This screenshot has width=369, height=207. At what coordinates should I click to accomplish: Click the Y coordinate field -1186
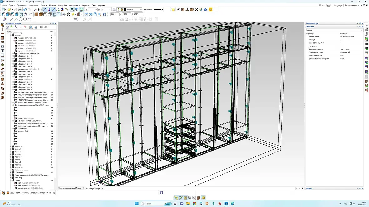pyautogui.click(x=127, y=14)
